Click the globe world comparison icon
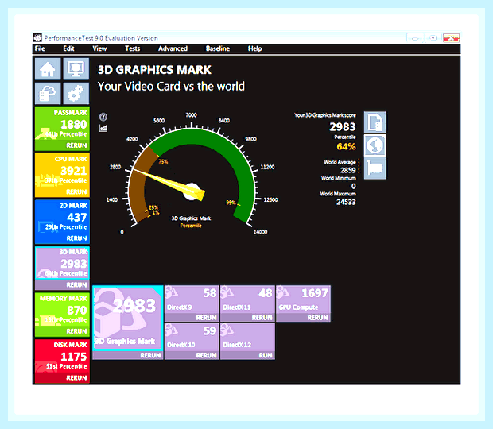The image size is (493, 429). pos(375,145)
